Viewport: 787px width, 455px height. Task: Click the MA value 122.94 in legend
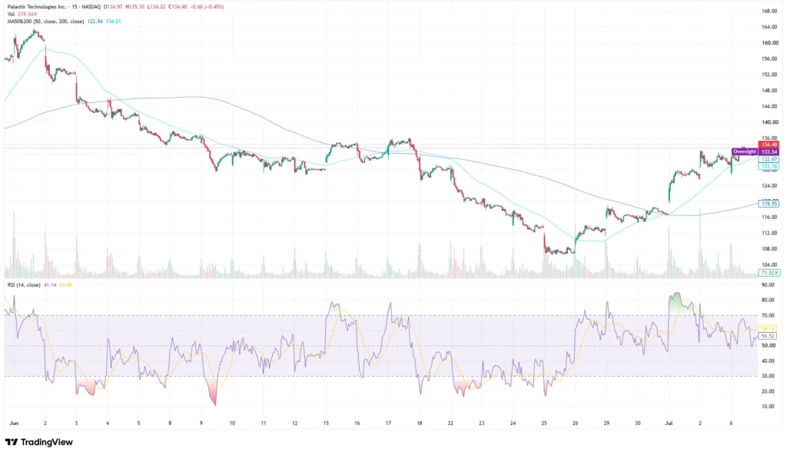[95, 22]
